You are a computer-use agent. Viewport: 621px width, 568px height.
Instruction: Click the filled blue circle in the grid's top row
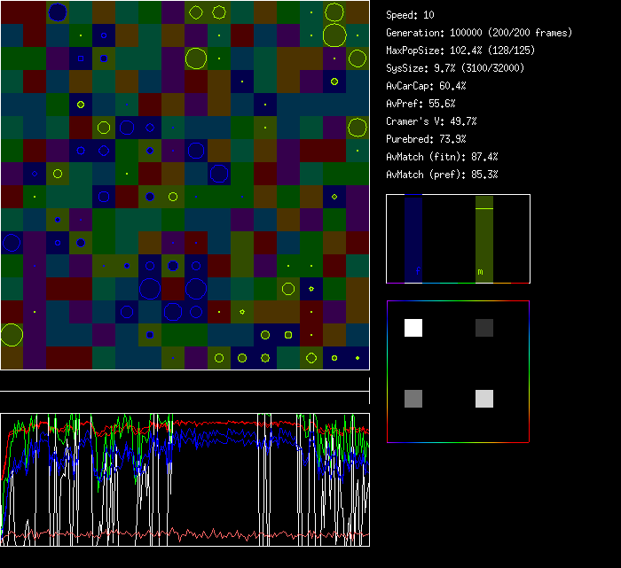pyautogui.click(x=58, y=12)
